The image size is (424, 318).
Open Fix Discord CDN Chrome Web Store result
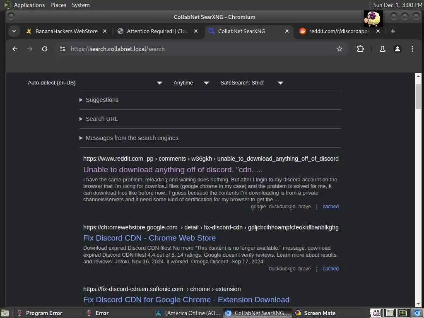click(149, 238)
